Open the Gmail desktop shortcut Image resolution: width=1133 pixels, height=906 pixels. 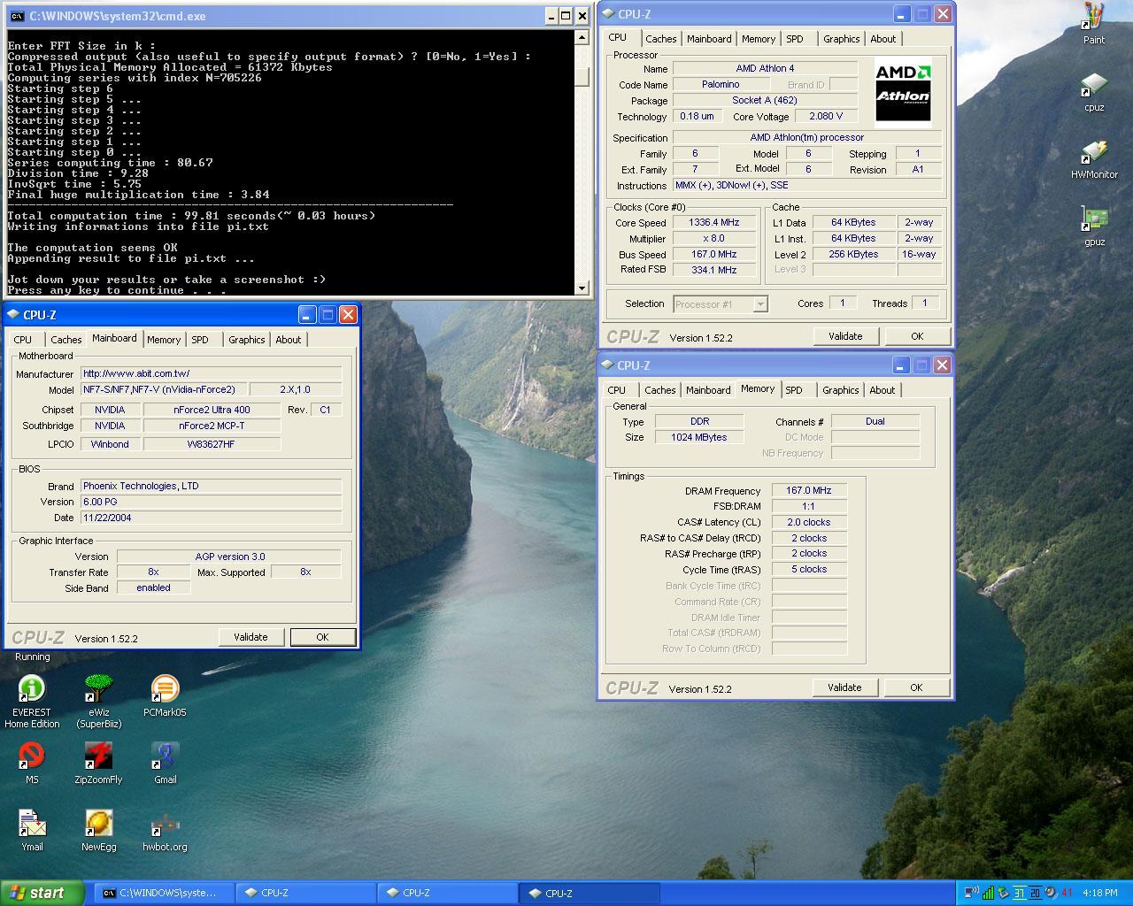(165, 763)
